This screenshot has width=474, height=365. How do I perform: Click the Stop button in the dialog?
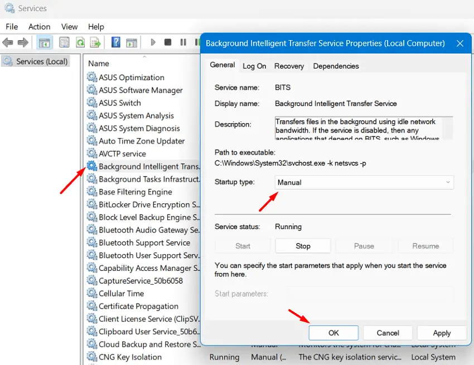pos(303,246)
